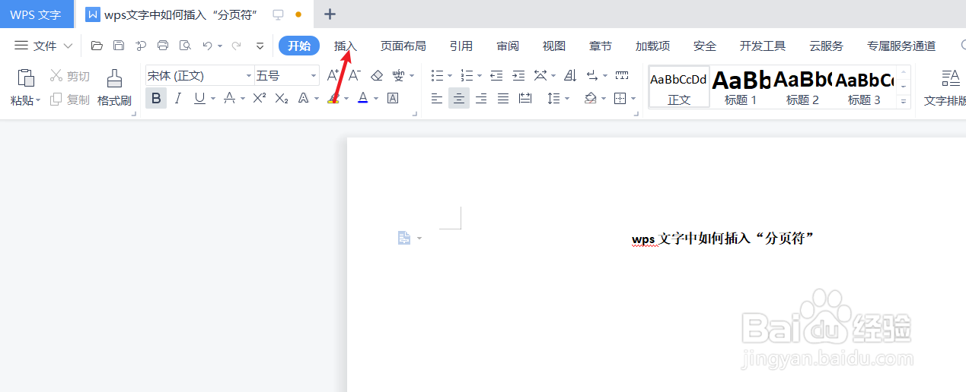
Task: Click the sort icon in paragraph group
Action: (x=570, y=75)
